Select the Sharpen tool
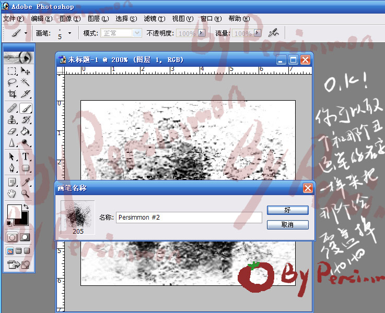Image resolution: width=385 pixels, height=313 pixels. click(x=12, y=142)
